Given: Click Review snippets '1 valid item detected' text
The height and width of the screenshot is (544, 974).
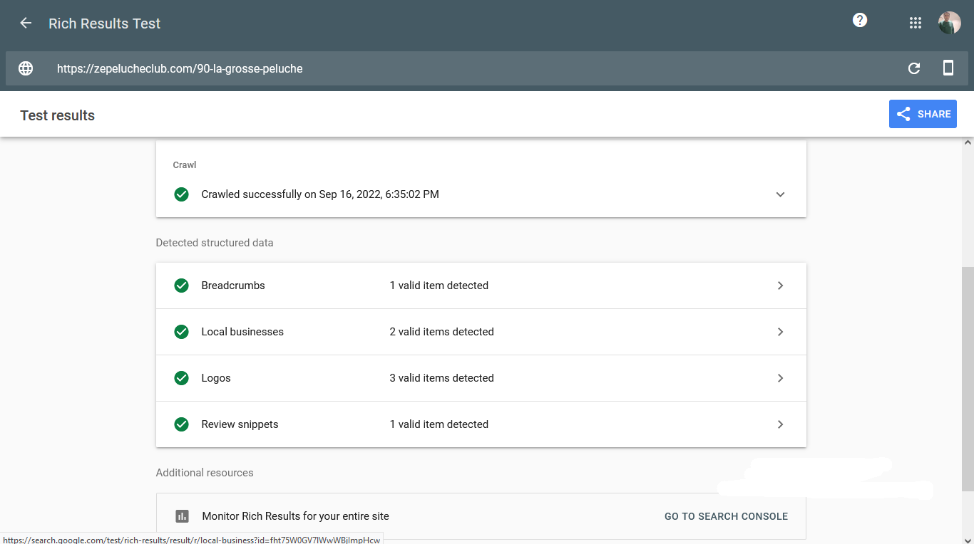Looking at the screenshot, I should (439, 424).
